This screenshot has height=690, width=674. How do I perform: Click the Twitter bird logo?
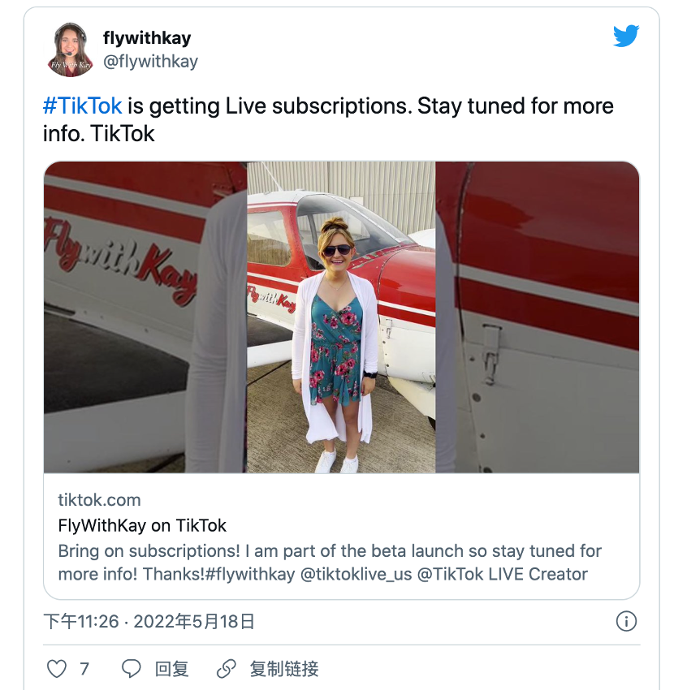[626, 37]
